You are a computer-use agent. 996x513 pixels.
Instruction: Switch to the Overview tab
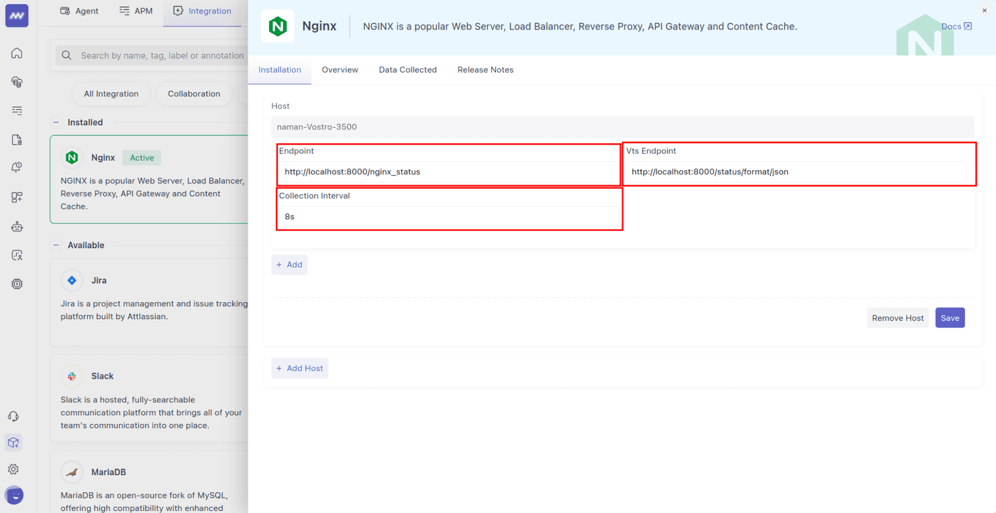coord(340,70)
